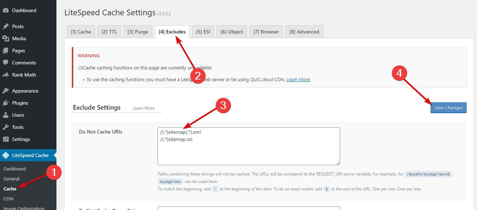The height and width of the screenshot is (210, 477).
Task: Open Media via its icon
Action: click(6, 38)
